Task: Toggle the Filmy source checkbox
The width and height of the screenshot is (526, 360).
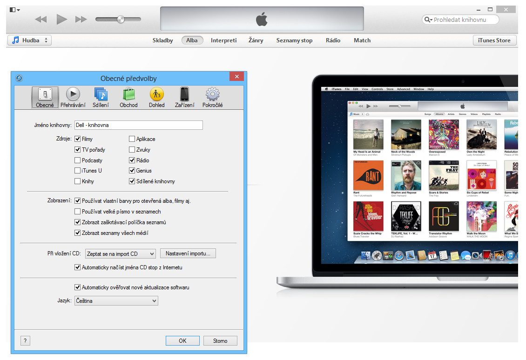Action: [x=77, y=139]
